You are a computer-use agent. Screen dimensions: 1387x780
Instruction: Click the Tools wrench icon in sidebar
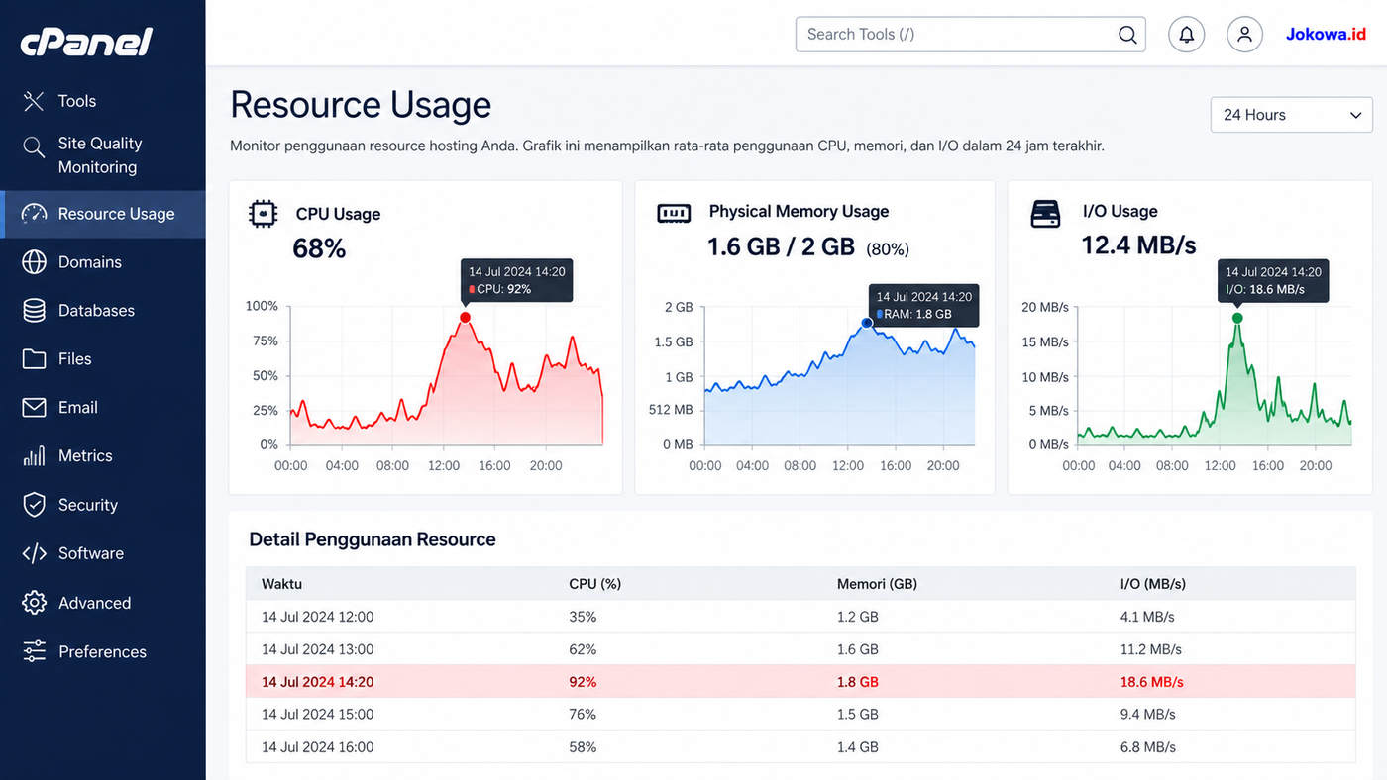tap(34, 101)
